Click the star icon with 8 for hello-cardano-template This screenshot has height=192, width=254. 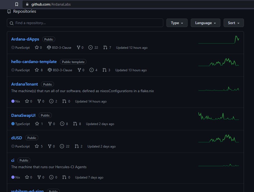click(37, 70)
